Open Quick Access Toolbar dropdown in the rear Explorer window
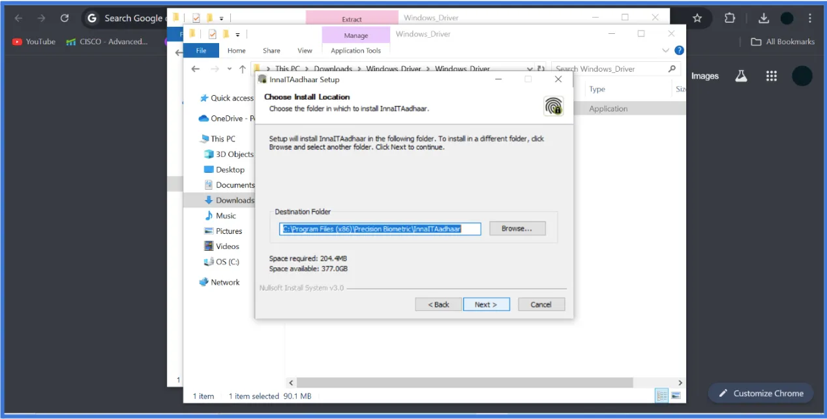 pos(222,19)
